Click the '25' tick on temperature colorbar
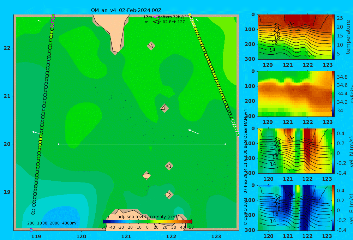The width and height of the screenshot is (353, 240). coord(340,18)
